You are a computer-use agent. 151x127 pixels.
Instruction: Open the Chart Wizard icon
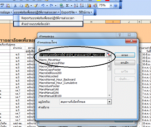click(89, 6)
